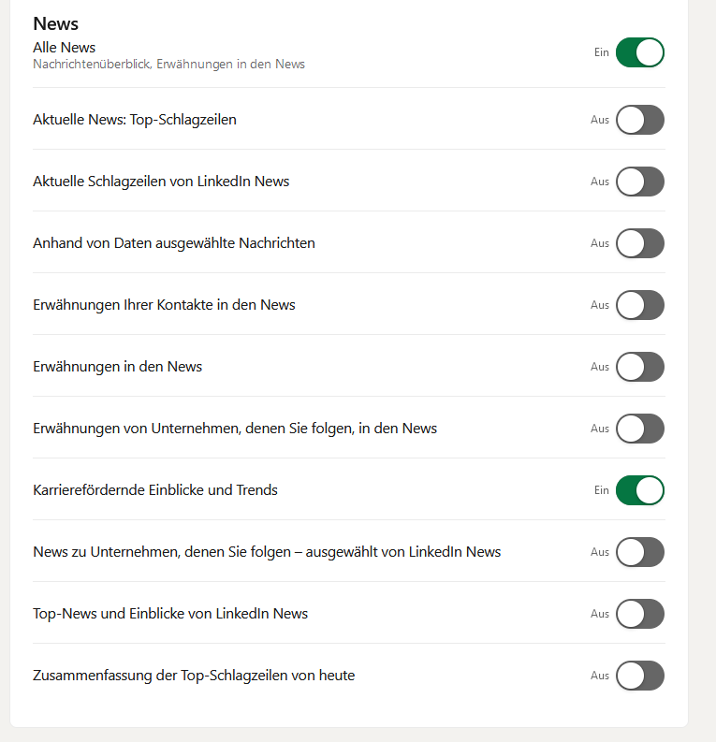
Task: Enable Zusammenfassung der Top-Schlagzeilen von heute toggle
Action: [640, 676]
